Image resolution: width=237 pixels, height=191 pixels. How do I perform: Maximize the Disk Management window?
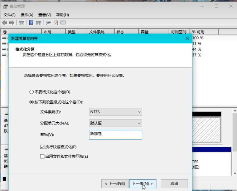click(x=217, y=6)
